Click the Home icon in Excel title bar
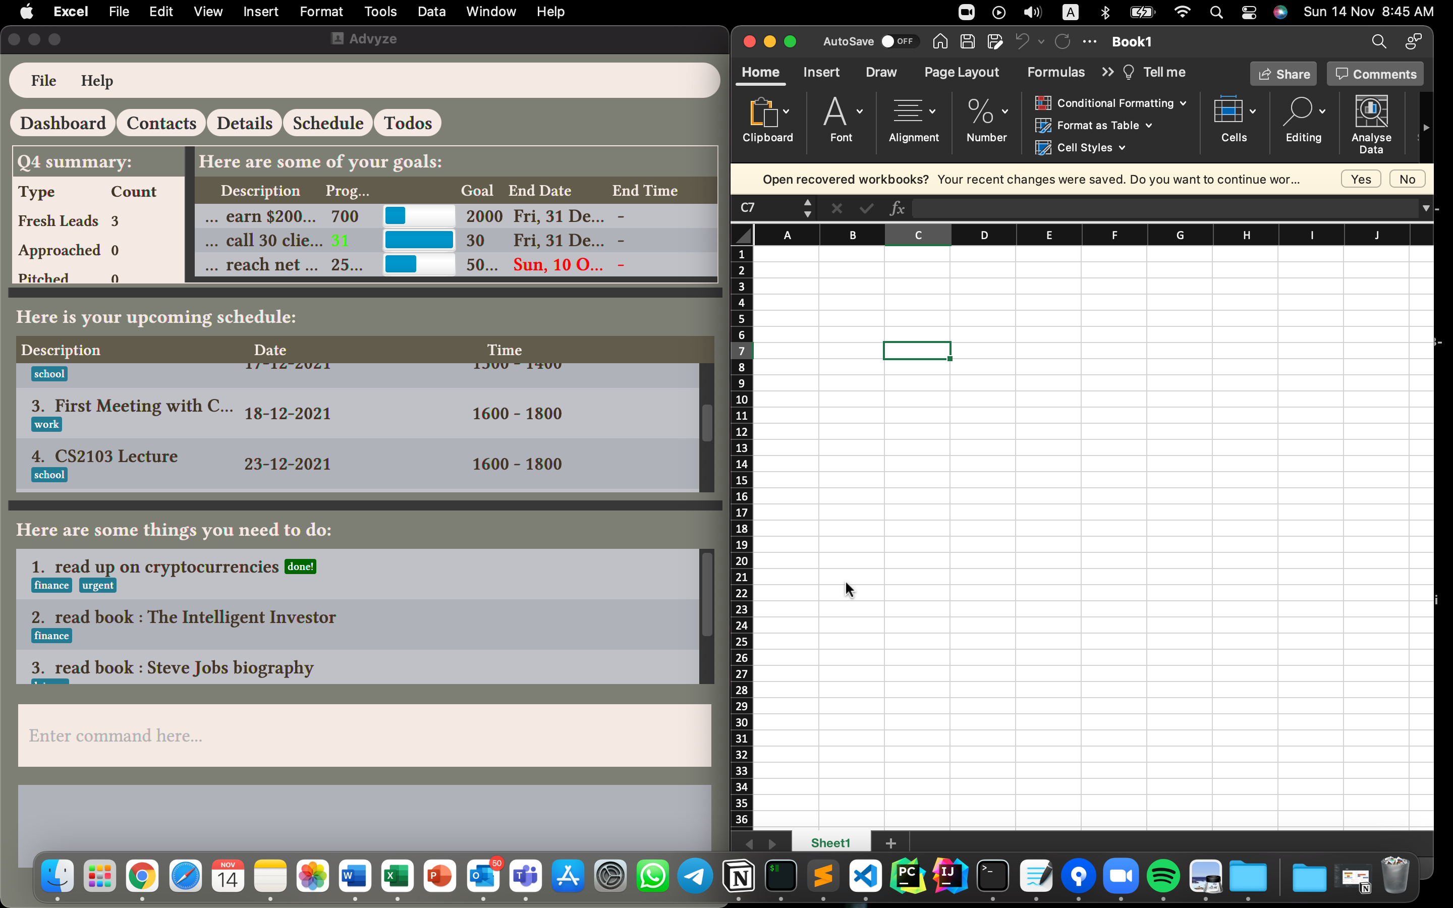Viewport: 1453px width, 908px height. pos(940,41)
